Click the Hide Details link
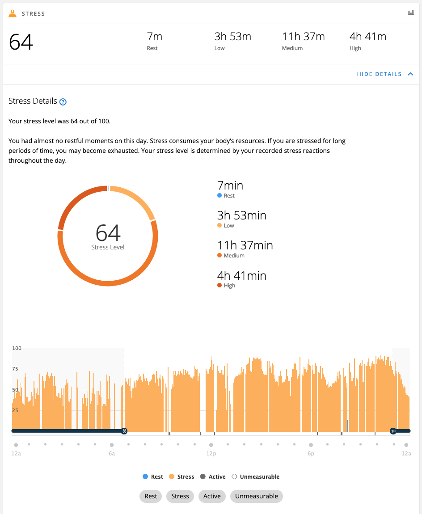 [379, 74]
